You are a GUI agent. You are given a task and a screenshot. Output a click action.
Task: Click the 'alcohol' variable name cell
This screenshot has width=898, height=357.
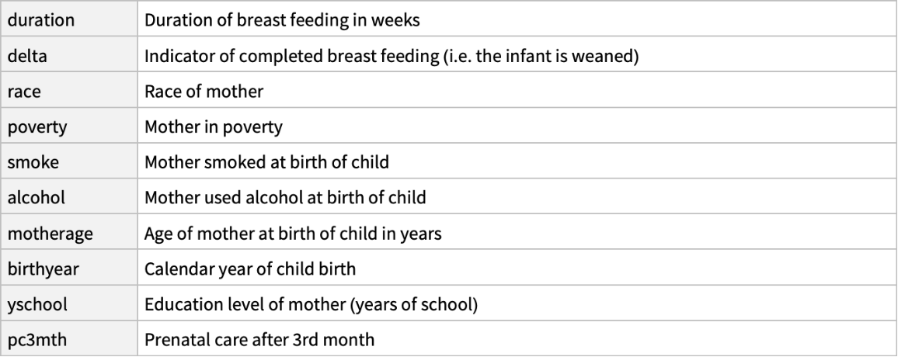(36, 198)
